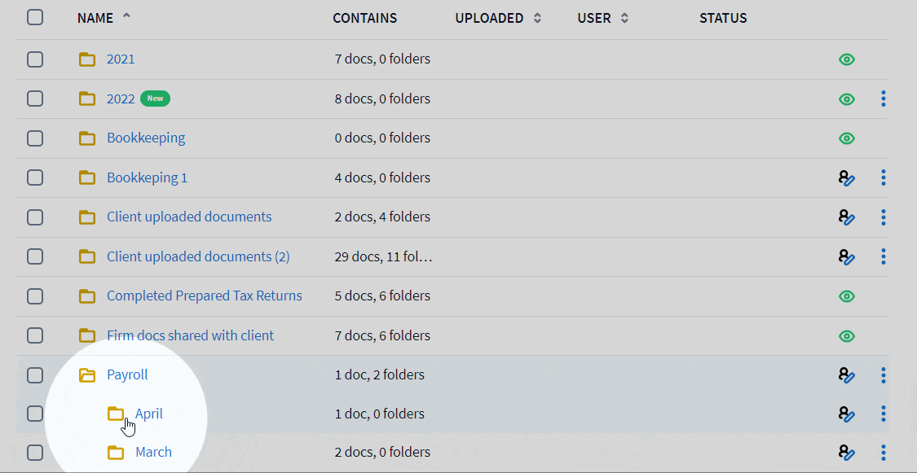Open the March subfolder under Payroll
The height and width of the screenshot is (473, 917).
(153, 452)
